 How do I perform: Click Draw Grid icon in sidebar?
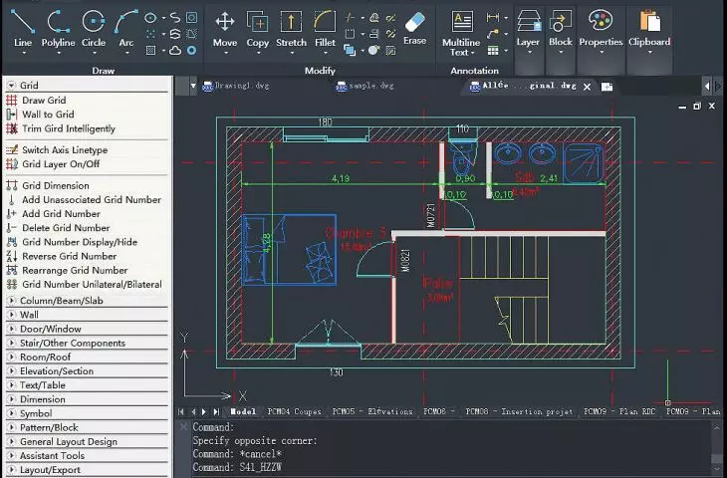click(x=12, y=101)
